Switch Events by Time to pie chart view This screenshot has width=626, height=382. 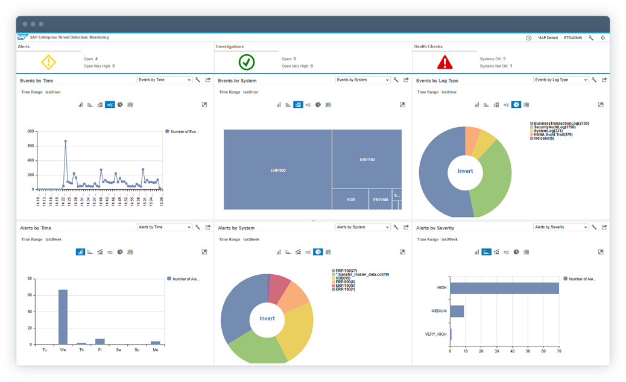[120, 105]
